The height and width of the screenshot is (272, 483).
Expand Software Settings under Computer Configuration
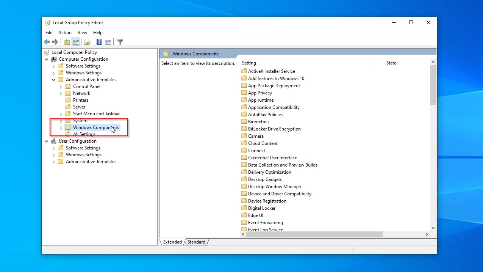(54, 66)
